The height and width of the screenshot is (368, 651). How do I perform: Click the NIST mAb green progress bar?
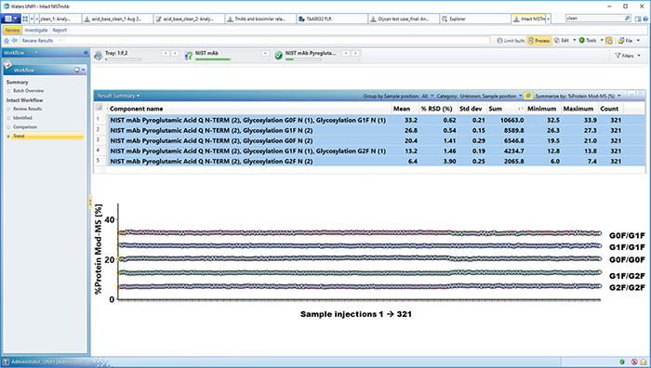[213, 59]
